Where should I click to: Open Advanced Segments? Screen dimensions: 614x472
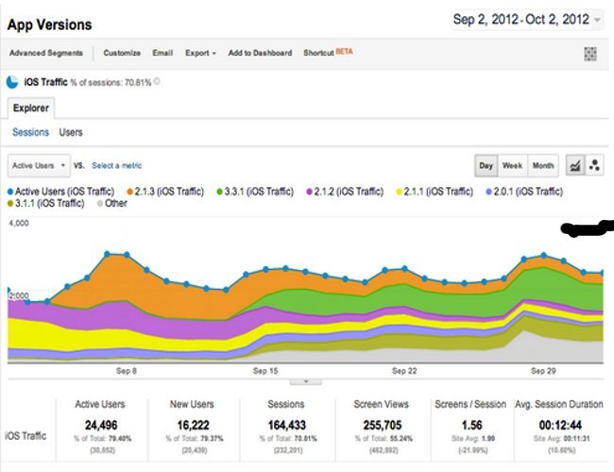coord(46,53)
